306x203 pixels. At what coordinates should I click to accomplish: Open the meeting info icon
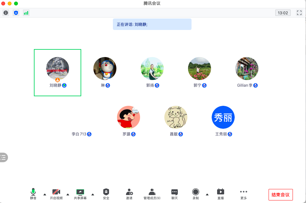(6, 13)
